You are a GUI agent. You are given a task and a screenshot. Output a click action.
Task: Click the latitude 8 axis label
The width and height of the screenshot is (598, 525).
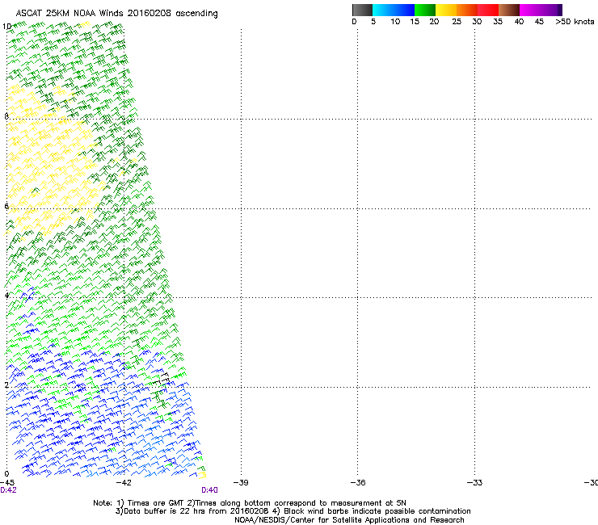[x=6, y=116]
